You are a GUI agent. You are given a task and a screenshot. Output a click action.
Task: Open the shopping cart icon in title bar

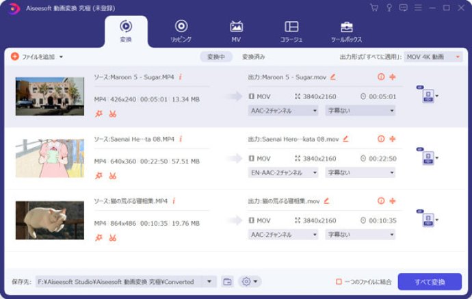[x=374, y=8]
